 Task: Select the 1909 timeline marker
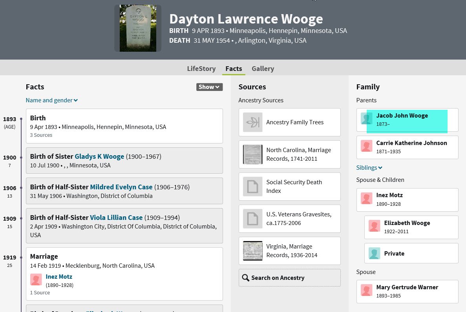[x=21, y=218]
